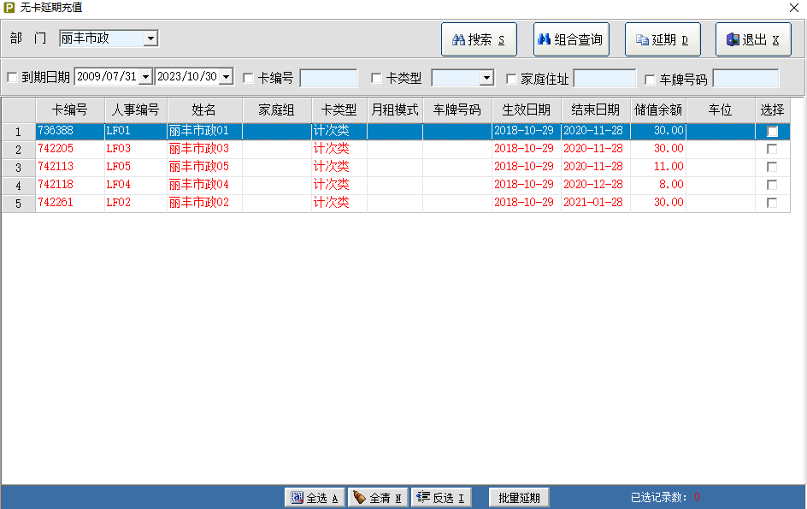Enable the 家庭住址 checkbox
The height and width of the screenshot is (509, 807).
[511, 78]
